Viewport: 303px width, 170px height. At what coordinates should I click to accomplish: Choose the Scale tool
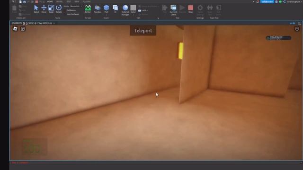[51, 9]
